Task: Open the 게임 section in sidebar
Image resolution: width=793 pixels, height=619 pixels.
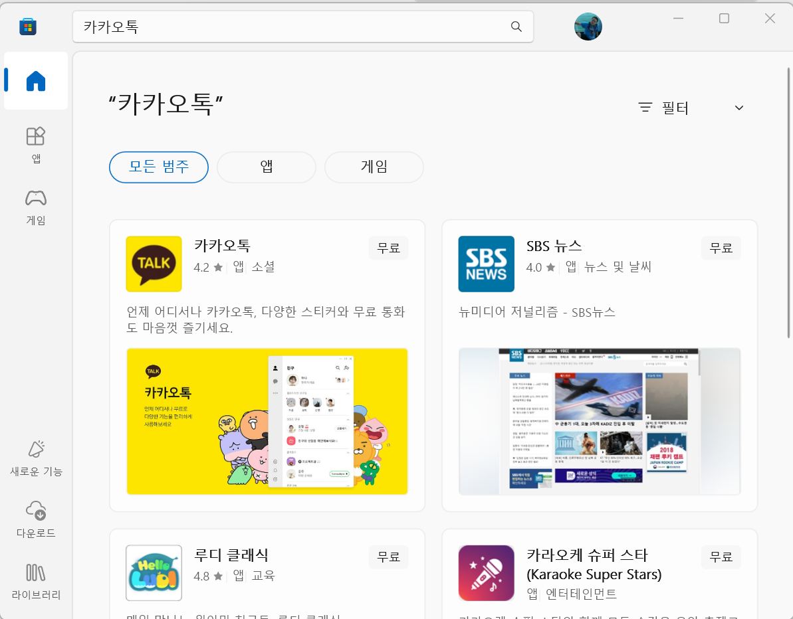Action: point(36,207)
